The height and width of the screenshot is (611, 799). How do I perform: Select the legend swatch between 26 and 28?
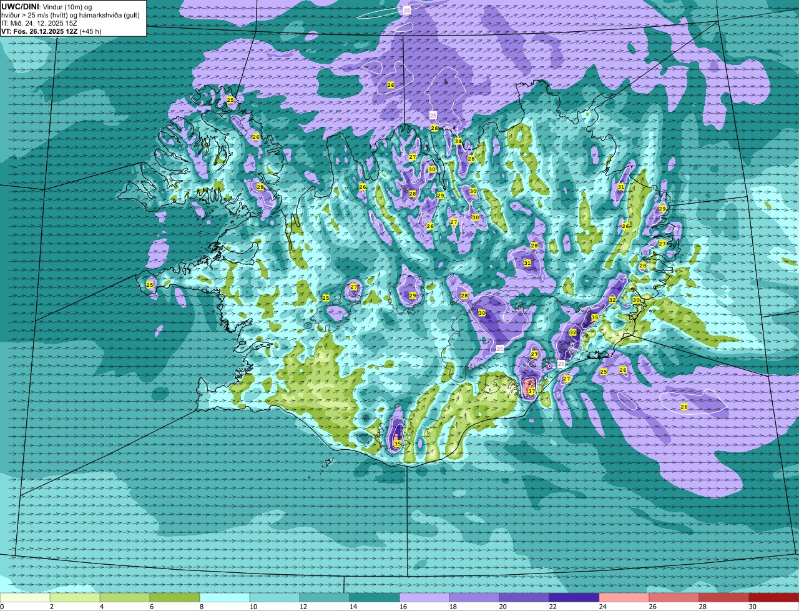pyautogui.click(x=674, y=598)
